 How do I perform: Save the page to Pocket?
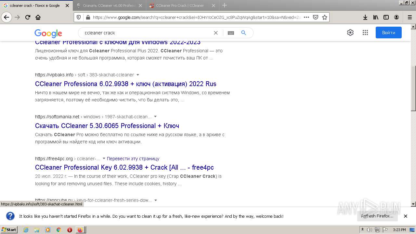[x=315, y=17]
